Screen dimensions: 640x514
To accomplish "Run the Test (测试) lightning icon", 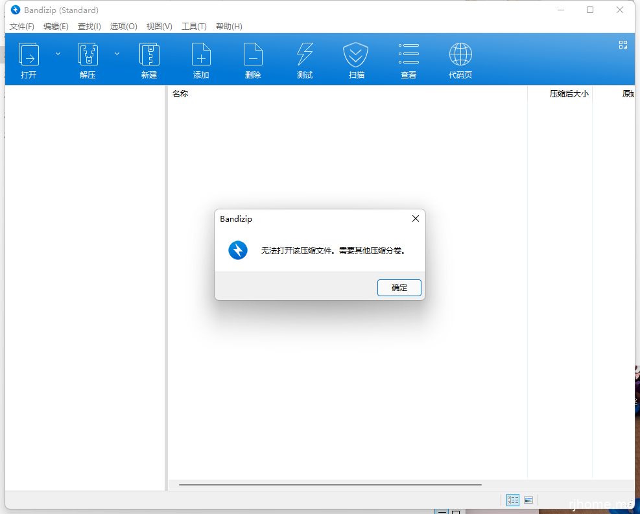I will [305, 55].
